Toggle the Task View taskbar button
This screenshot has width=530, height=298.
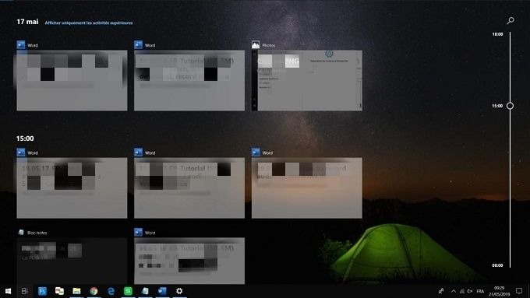click(25, 291)
